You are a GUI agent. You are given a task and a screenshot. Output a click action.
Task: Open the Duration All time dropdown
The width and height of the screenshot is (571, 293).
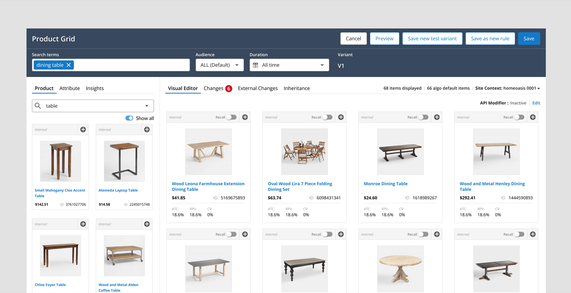pyautogui.click(x=289, y=65)
